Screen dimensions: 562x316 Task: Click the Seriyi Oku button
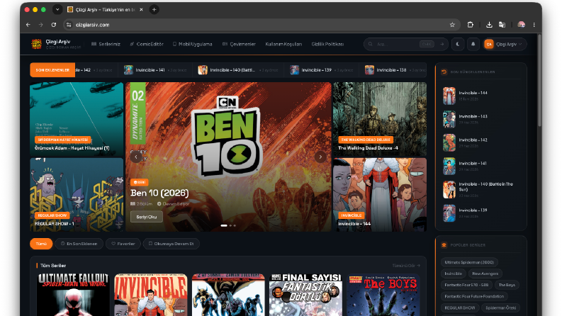tap(147, 217)
